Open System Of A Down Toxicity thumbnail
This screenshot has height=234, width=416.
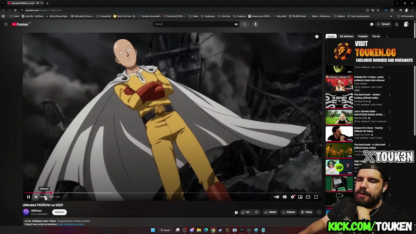(x=339, y=134)
